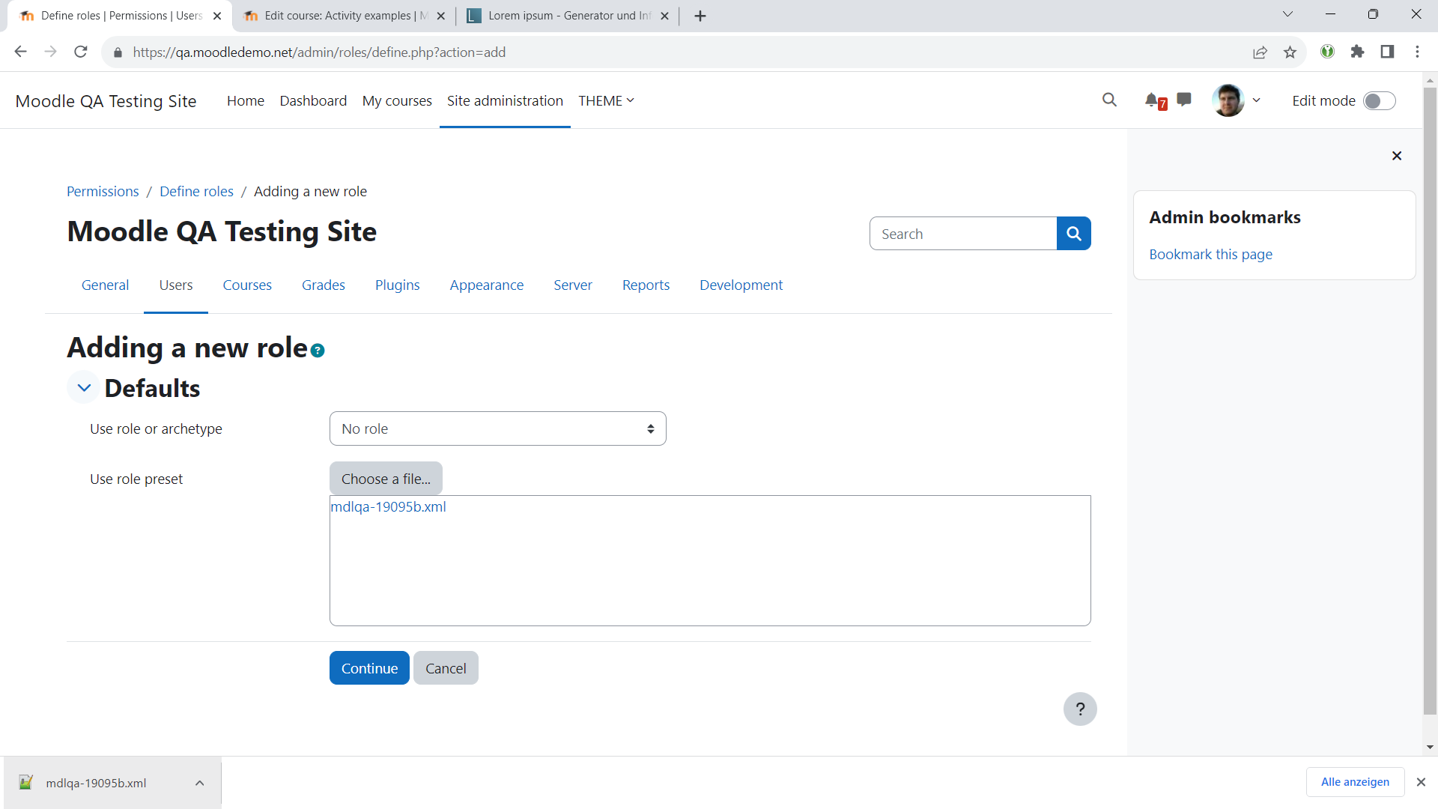Click the round question mark footer button
Screen dimensions: 1438x809
click(x=1080, y=709)
